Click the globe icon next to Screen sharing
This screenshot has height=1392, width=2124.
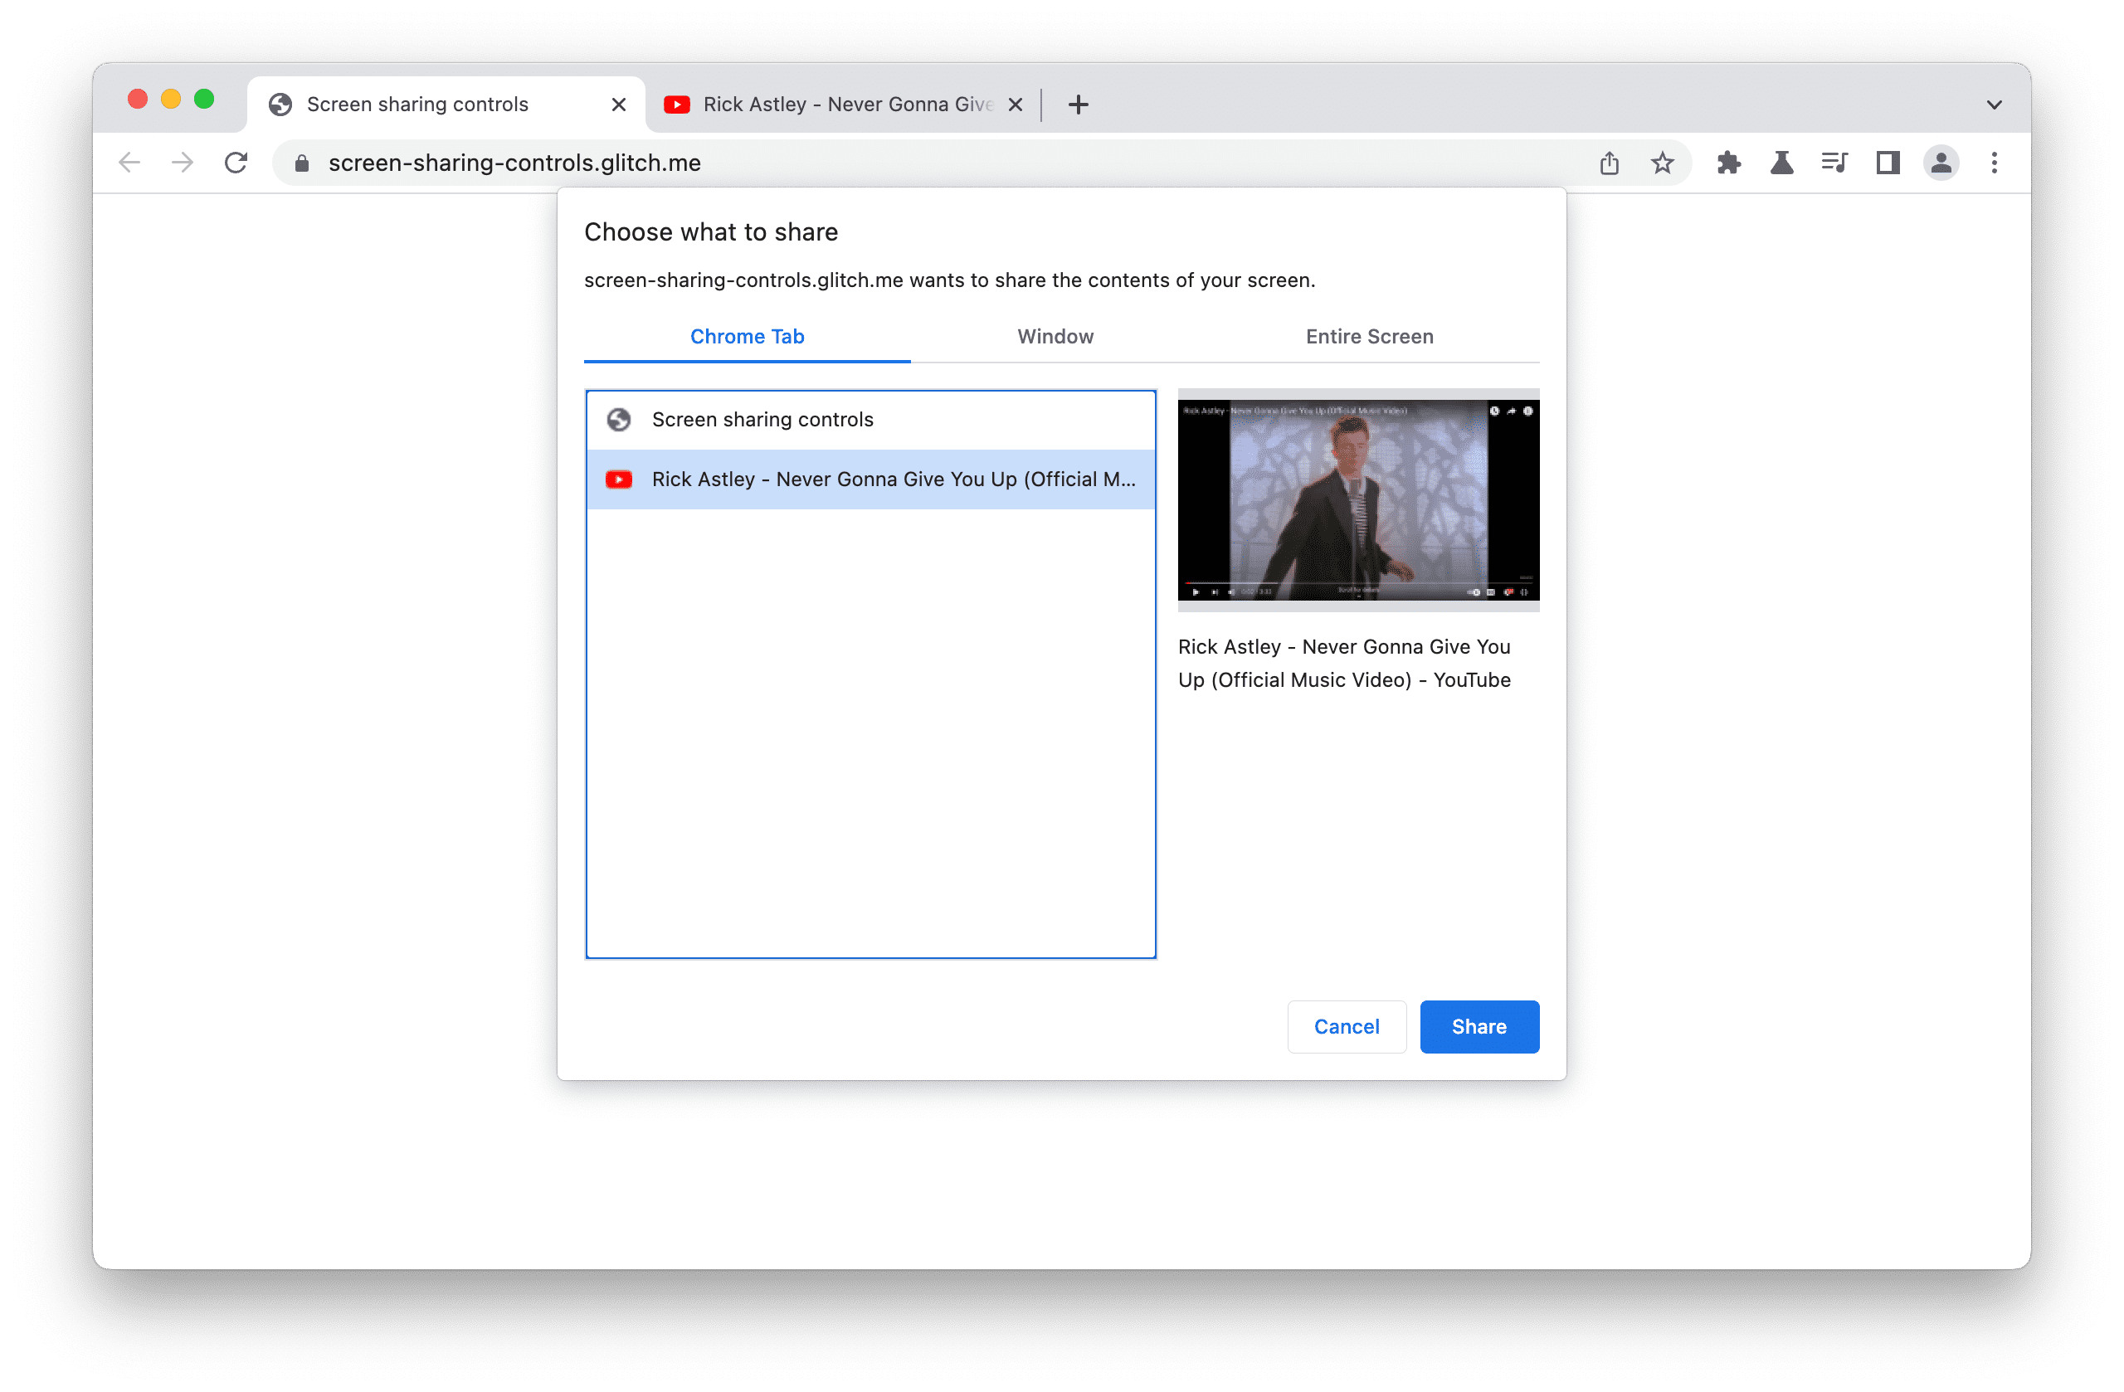(x=618, y=418)
